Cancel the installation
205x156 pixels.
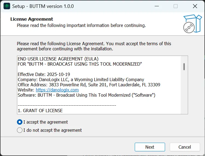pos(184,147)
